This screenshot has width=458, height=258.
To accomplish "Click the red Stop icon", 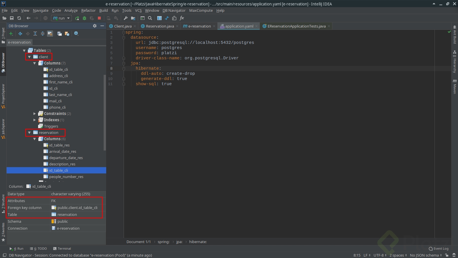I will click(x=99, y=18).
